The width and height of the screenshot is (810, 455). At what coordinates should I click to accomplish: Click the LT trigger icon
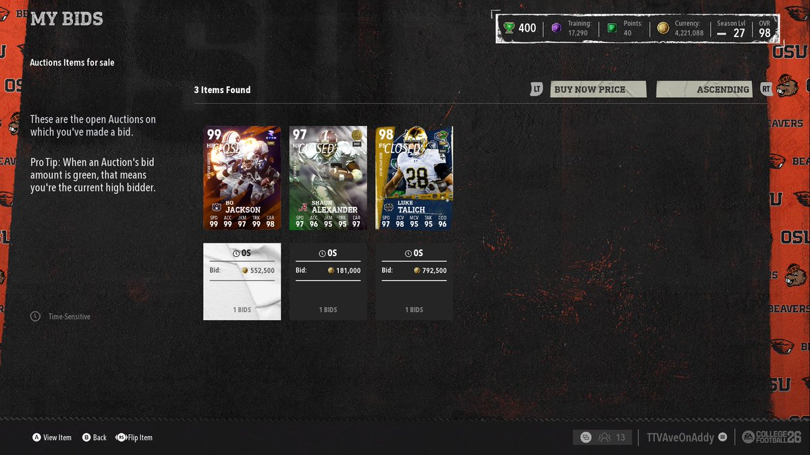click(x=537, y=89)
